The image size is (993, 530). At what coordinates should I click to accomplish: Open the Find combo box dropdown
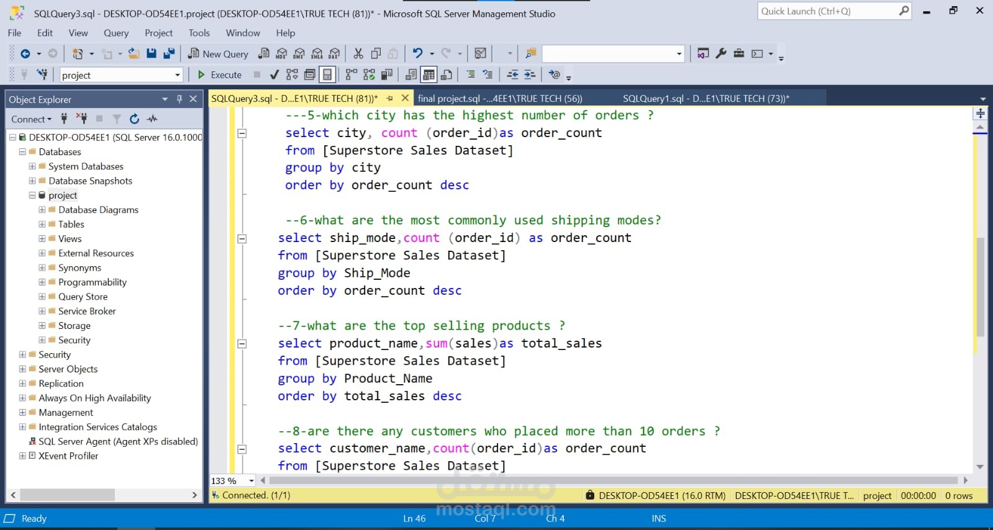679,54
